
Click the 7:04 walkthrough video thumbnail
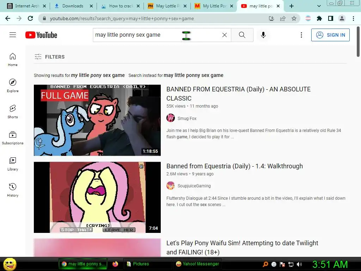point(97,197)
